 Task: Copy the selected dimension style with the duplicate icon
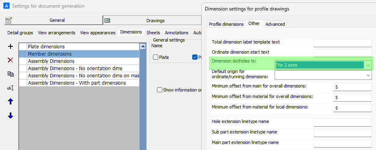[x=11, y=74]
